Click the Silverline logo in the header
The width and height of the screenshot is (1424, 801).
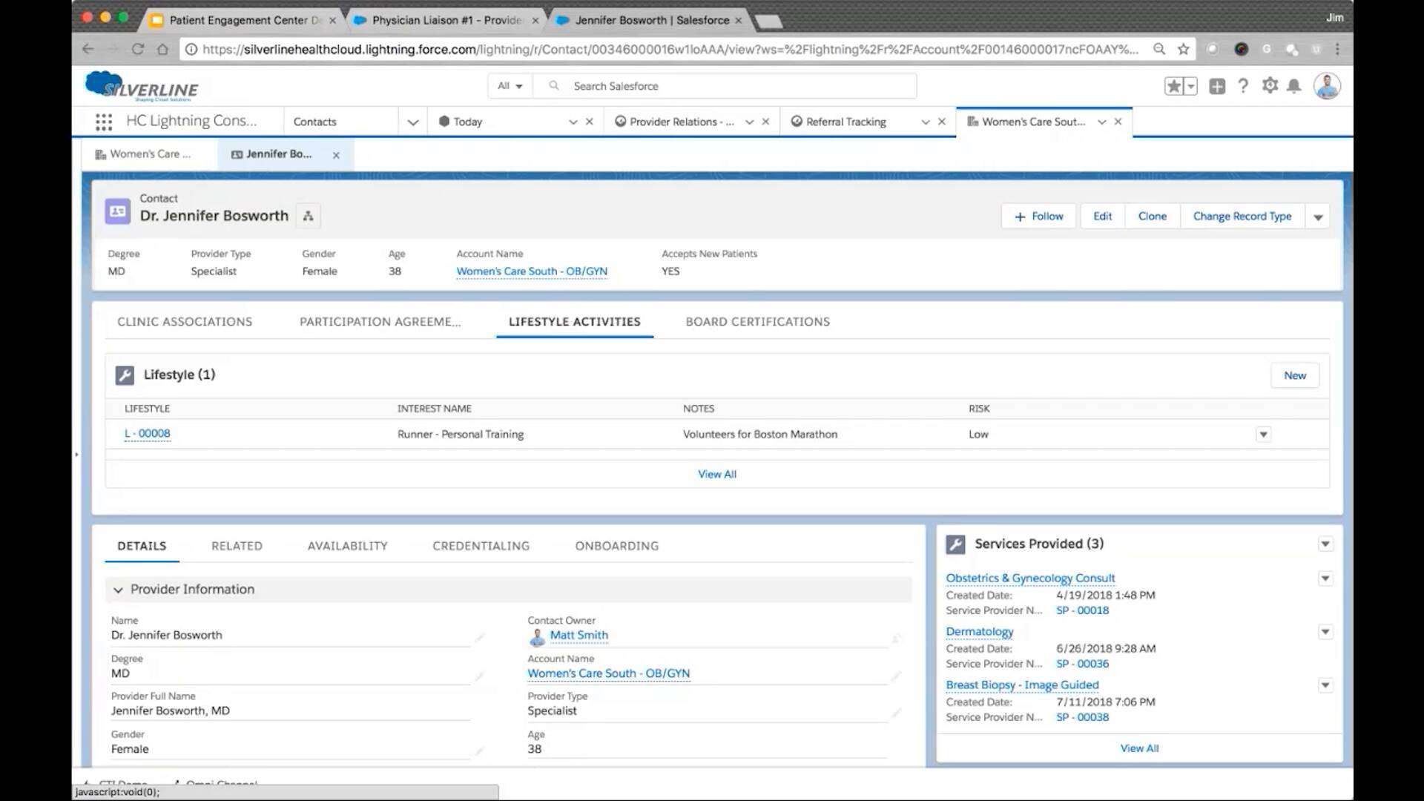coord(141,86)
